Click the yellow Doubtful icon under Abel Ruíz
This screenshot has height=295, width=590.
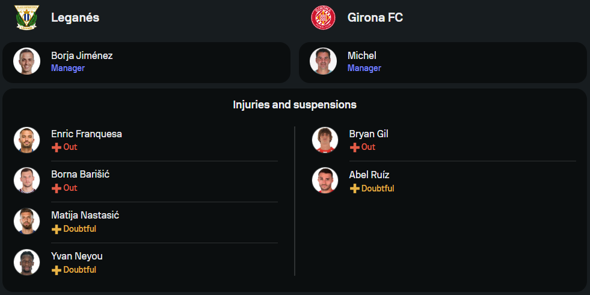(355, 188)
